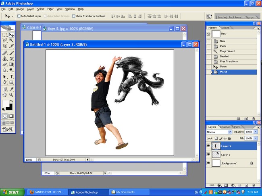Screen dimensions: 262x196
Task: Select the Healing Brush tool
Action: coord(5,53)
